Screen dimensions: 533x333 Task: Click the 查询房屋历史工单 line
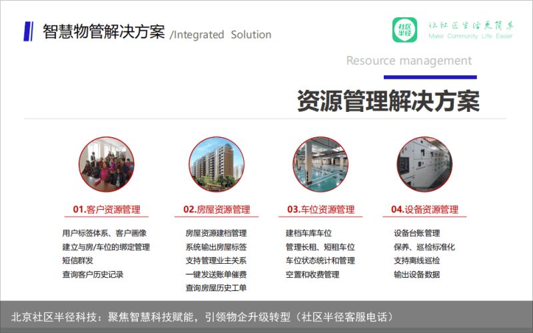pyautogui.click(x=216, y=288)
